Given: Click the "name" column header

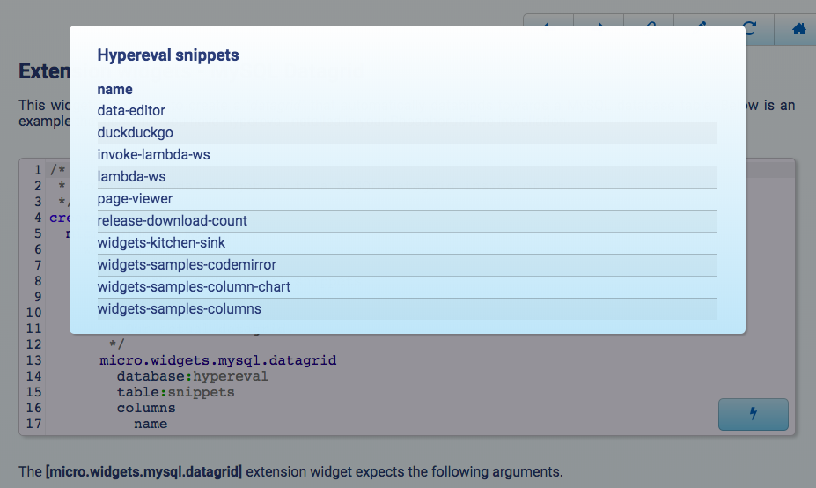Looking at the screenshot, I should point(114,89).
